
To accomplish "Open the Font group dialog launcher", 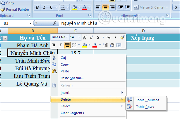I will [90, 15].
